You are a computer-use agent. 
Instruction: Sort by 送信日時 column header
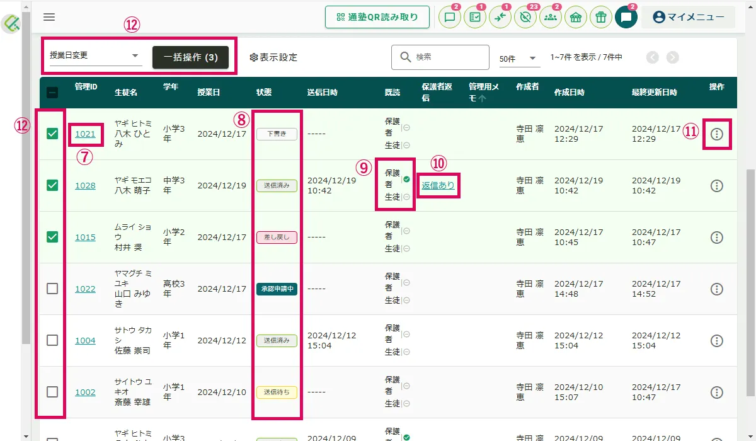tap(323, 93)
